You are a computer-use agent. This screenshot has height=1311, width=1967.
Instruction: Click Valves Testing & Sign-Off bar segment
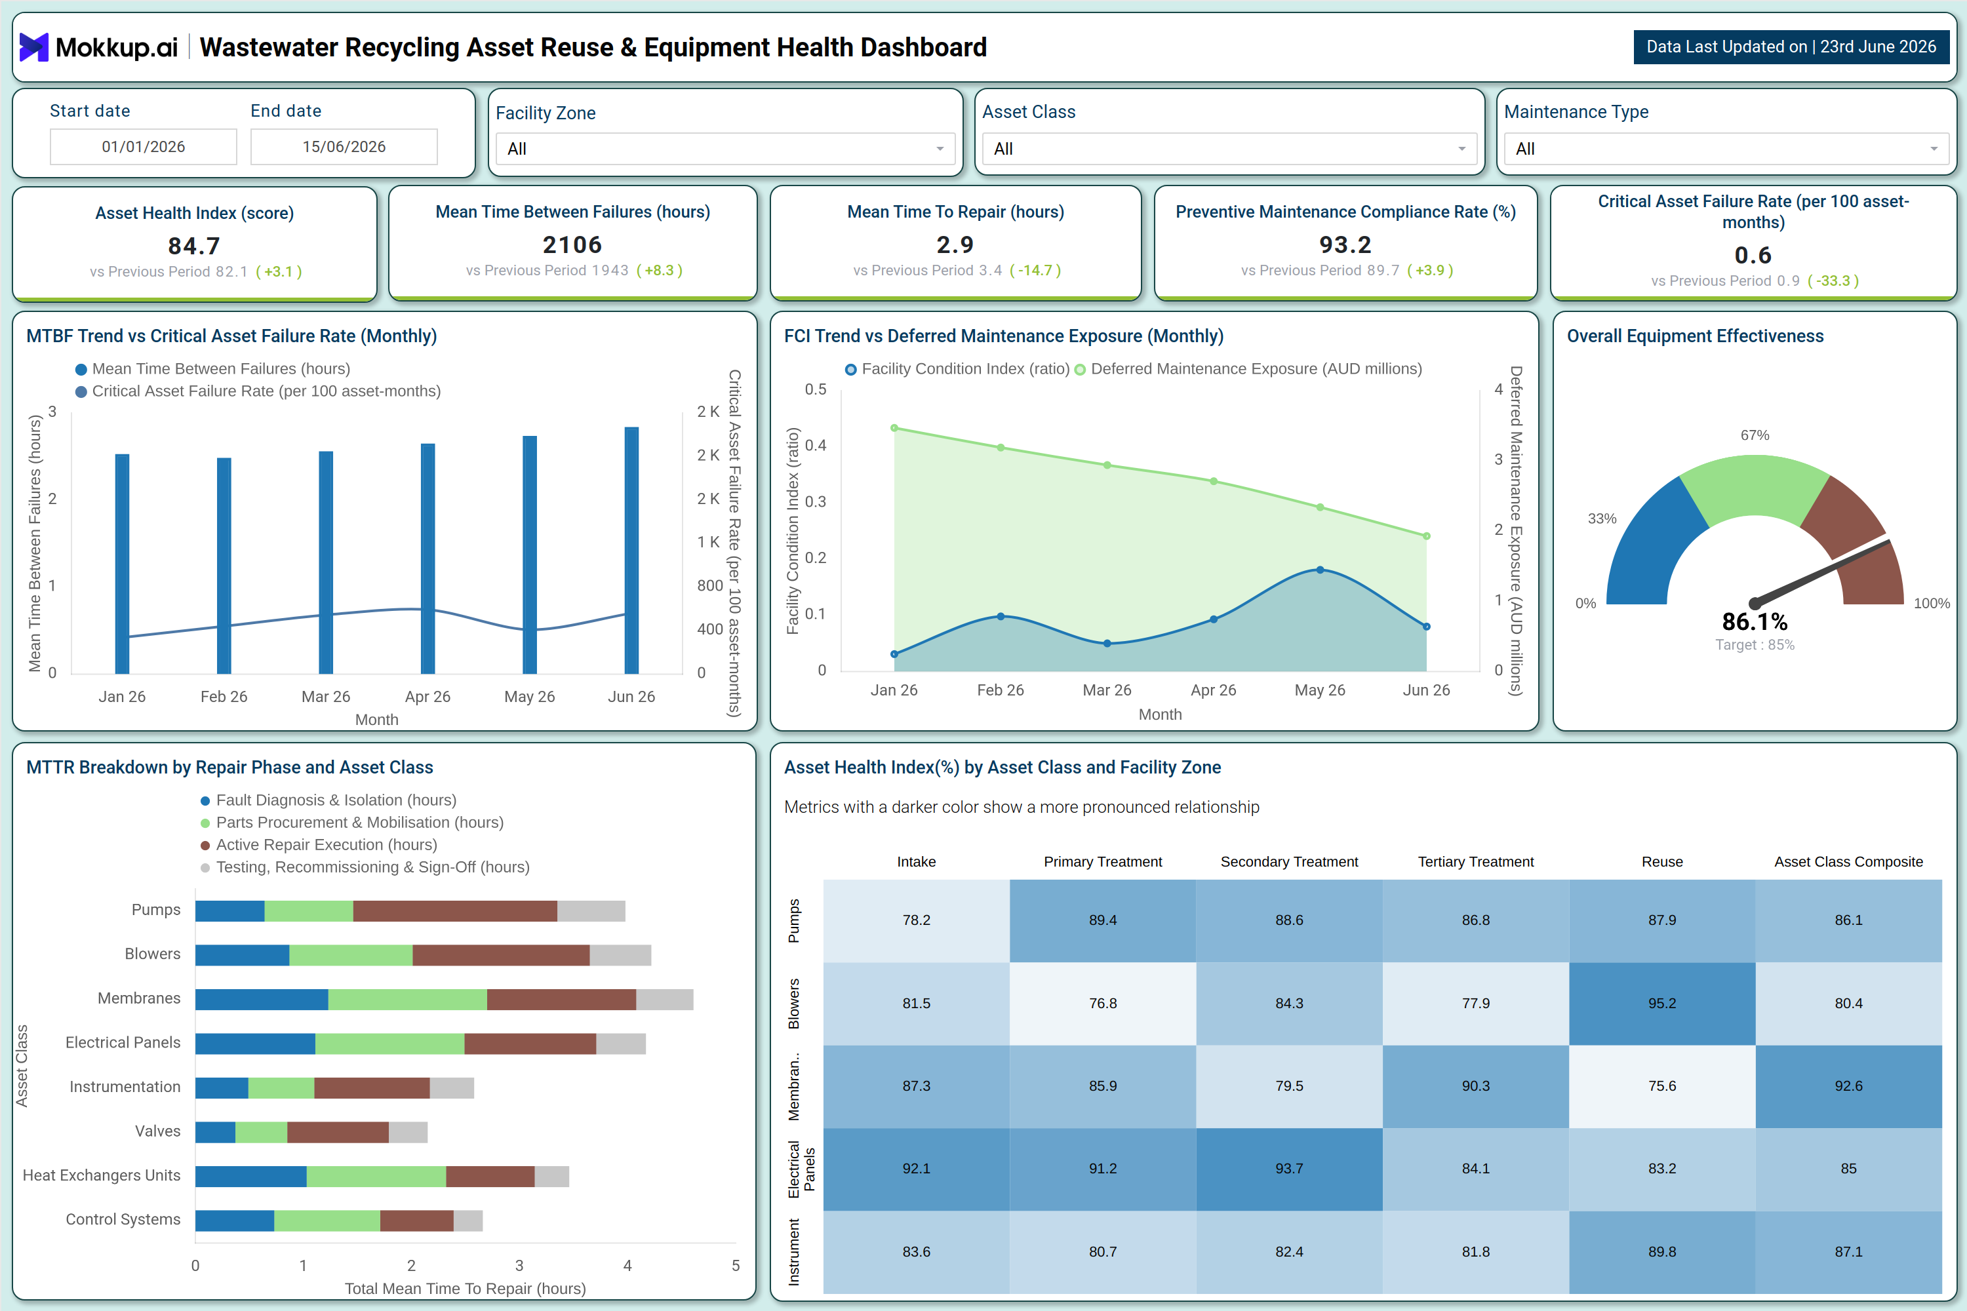pyautogui.click(x=408, y=1133)
